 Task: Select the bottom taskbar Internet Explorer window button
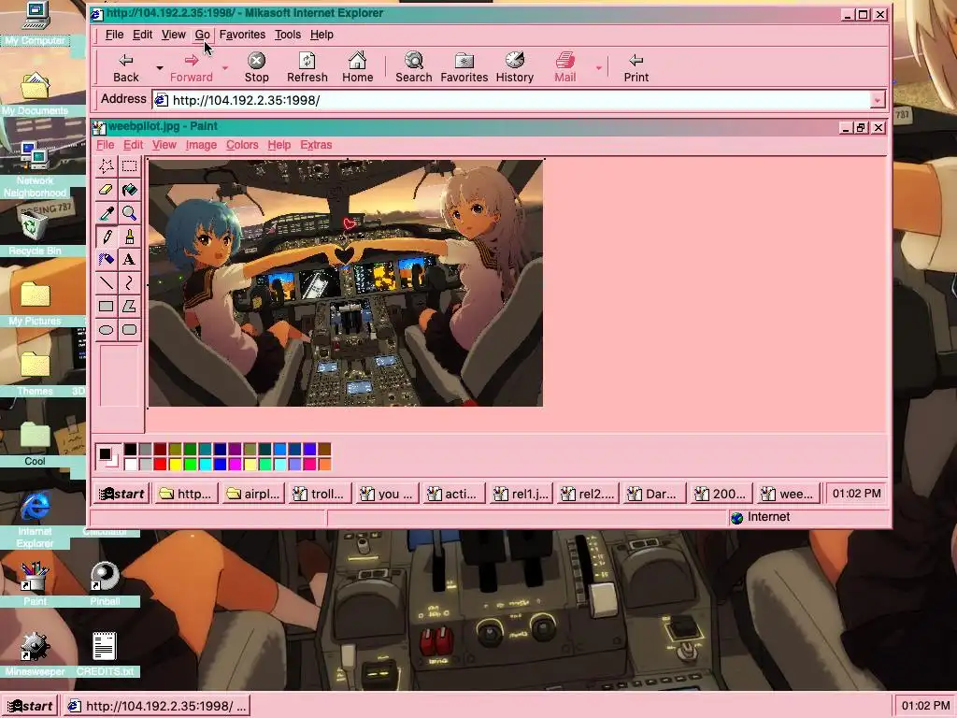coord(157,706)
